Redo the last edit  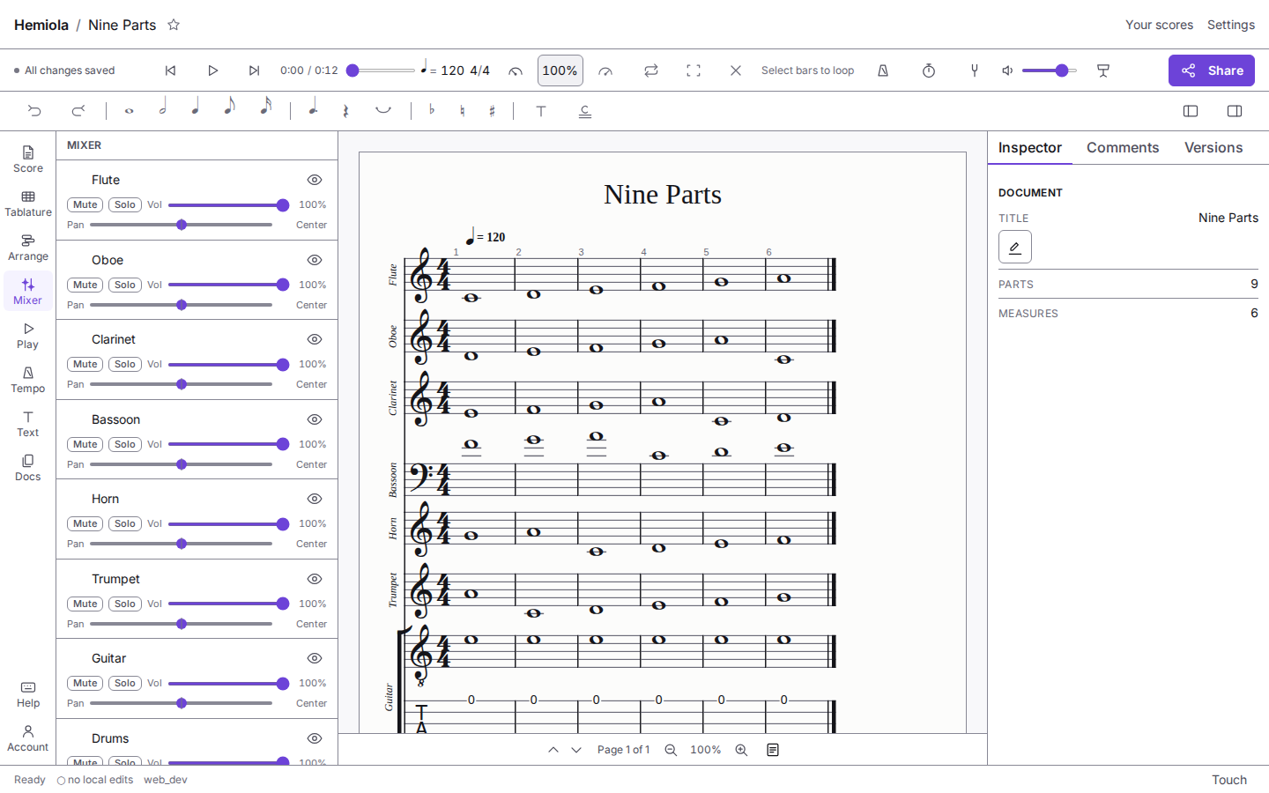78,111
